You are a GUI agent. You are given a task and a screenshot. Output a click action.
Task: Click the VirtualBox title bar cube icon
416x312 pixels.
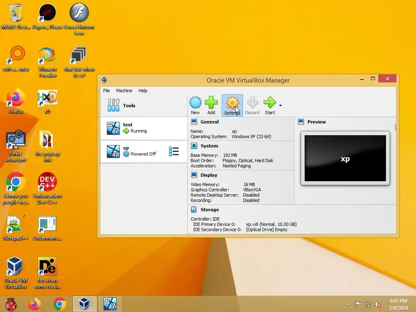pyautogui.click(x=104, y=80)
